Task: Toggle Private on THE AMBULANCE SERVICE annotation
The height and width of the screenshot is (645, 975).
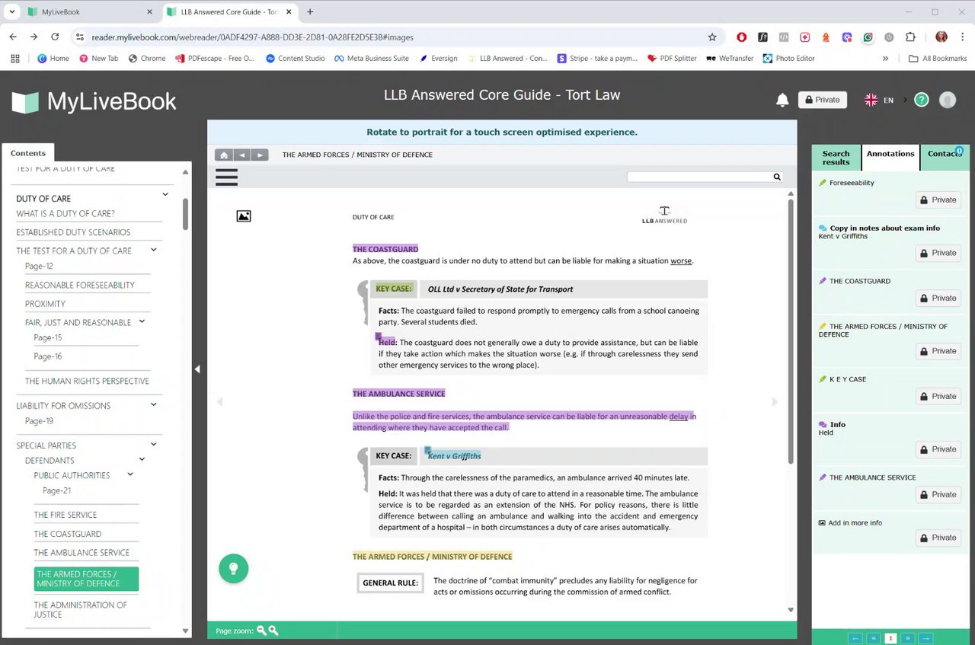Action: 938,495
